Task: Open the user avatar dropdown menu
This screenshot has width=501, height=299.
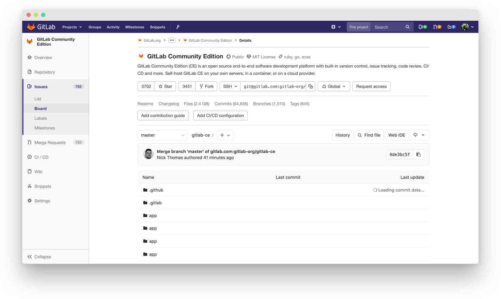Action: [467, 27]
